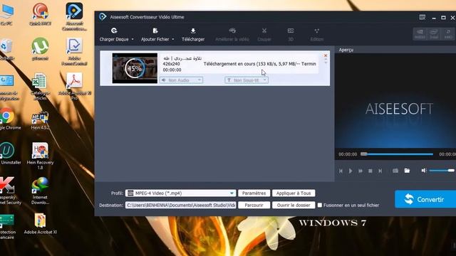456x256 pixels.
Task: Open Hein Recovery 1.8 desktop shortcut
Action: 40,156
